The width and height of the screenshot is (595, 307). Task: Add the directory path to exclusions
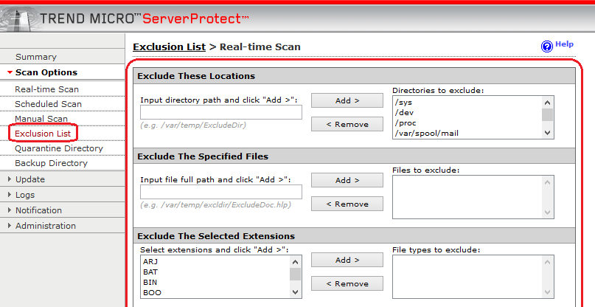(x=347, y=100)
